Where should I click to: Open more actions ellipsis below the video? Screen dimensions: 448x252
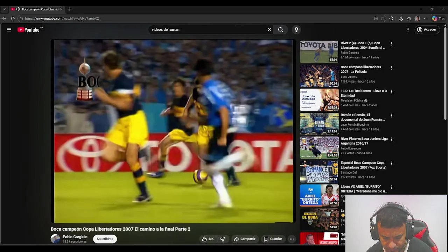tap(292, 239)
